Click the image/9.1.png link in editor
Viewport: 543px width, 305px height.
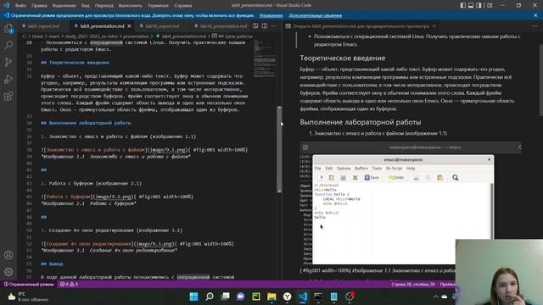[168, 150]
